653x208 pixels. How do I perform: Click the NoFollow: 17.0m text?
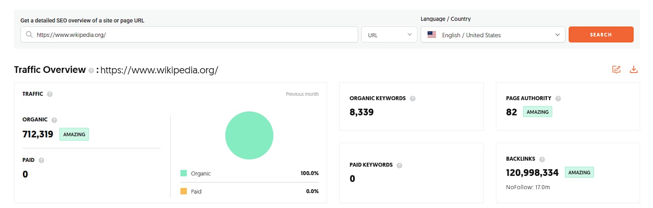[528, 187]
